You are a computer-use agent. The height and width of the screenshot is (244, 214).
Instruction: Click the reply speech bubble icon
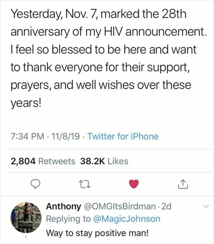point(35,184)
